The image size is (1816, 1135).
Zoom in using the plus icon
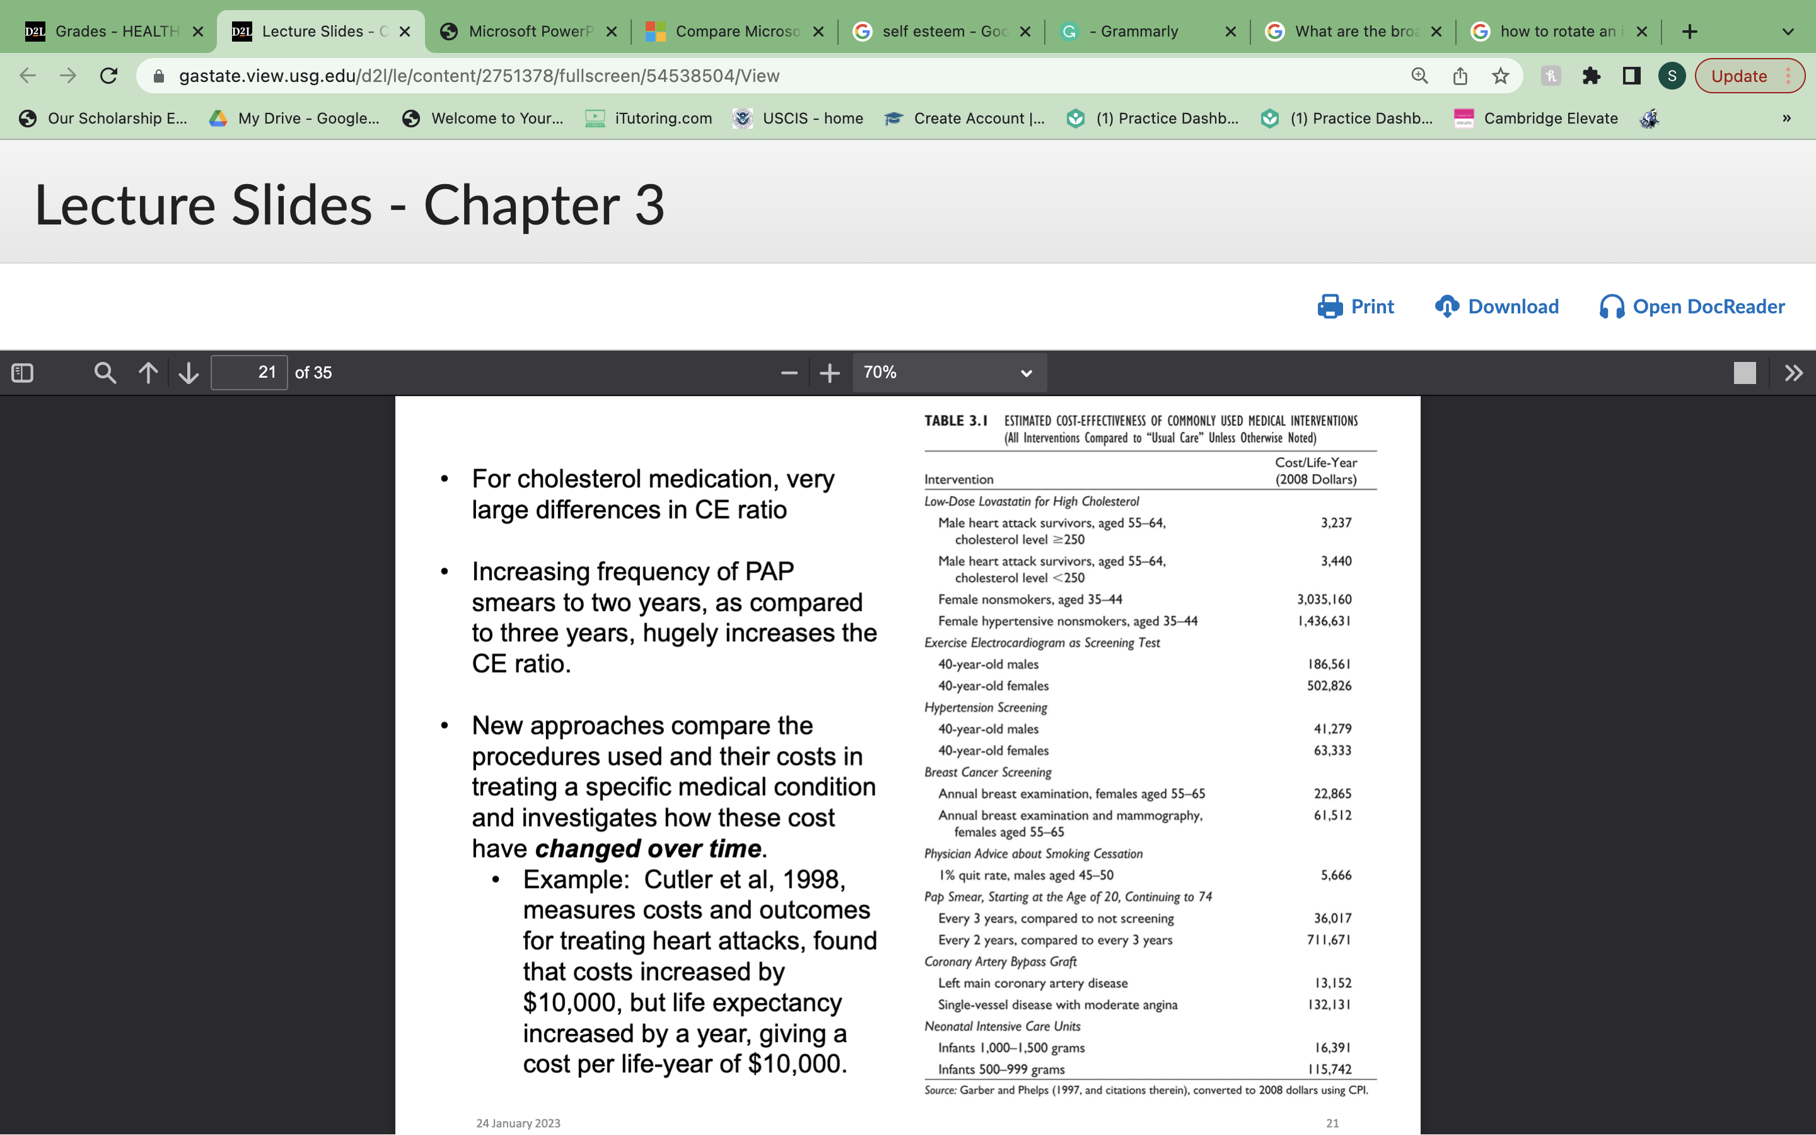830,372
